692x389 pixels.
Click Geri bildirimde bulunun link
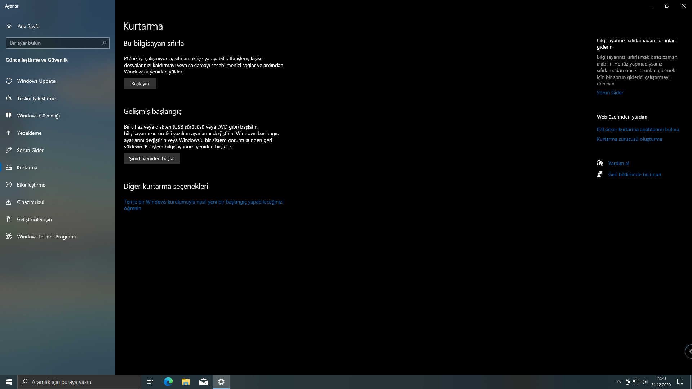pyautogui.click(x=634, y=174)
